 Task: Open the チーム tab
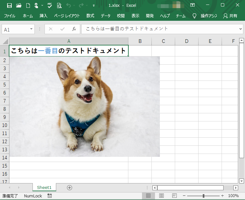tap(181, 16)
